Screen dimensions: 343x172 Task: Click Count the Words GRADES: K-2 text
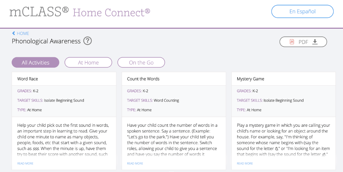pyautogui.click(x=137, y=91)
